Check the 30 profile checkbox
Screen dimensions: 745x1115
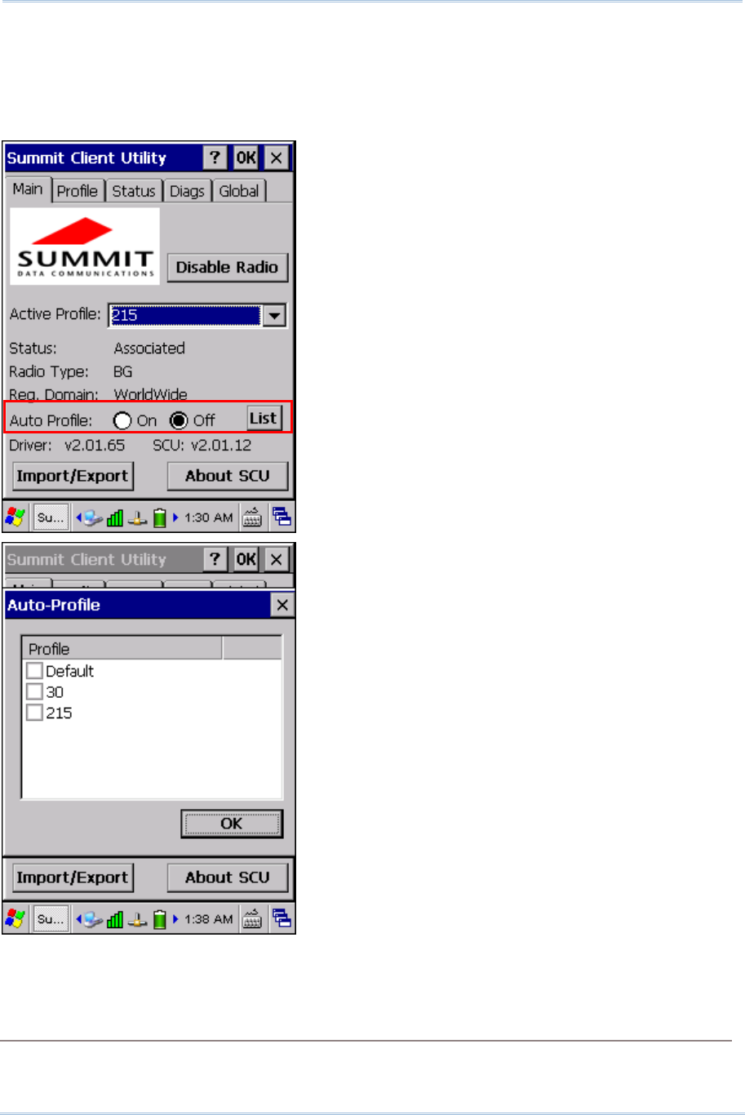pos(34,692)
